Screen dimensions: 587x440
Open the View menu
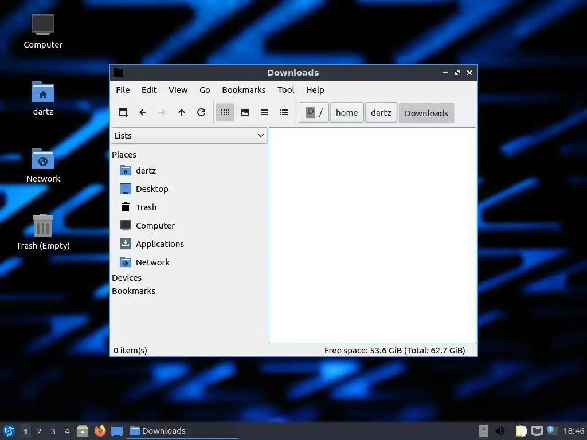click(x=178, y=90)
